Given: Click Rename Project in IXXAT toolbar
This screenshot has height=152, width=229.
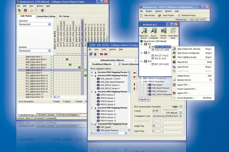Looking at the screenshot, I should click(x=186, y=16).
